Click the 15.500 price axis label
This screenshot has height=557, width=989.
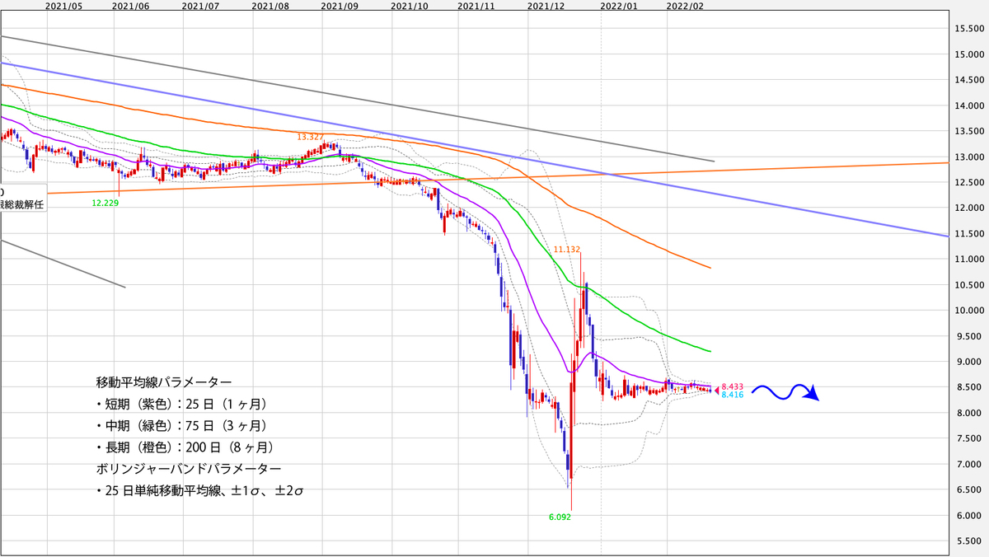click(969, 29)
